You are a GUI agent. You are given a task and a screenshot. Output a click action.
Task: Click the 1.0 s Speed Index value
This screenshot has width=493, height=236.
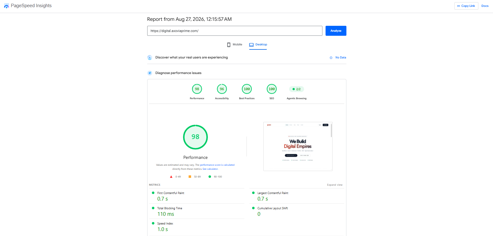coord(162,229)
